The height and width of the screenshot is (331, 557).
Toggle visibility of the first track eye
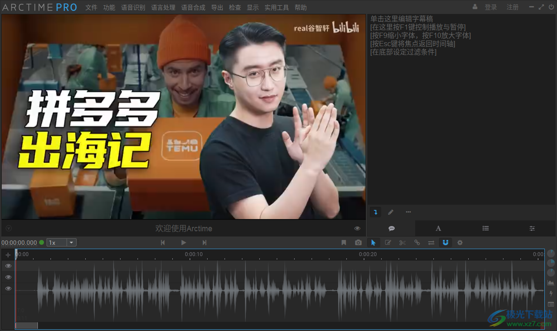[x=8, y=266]
